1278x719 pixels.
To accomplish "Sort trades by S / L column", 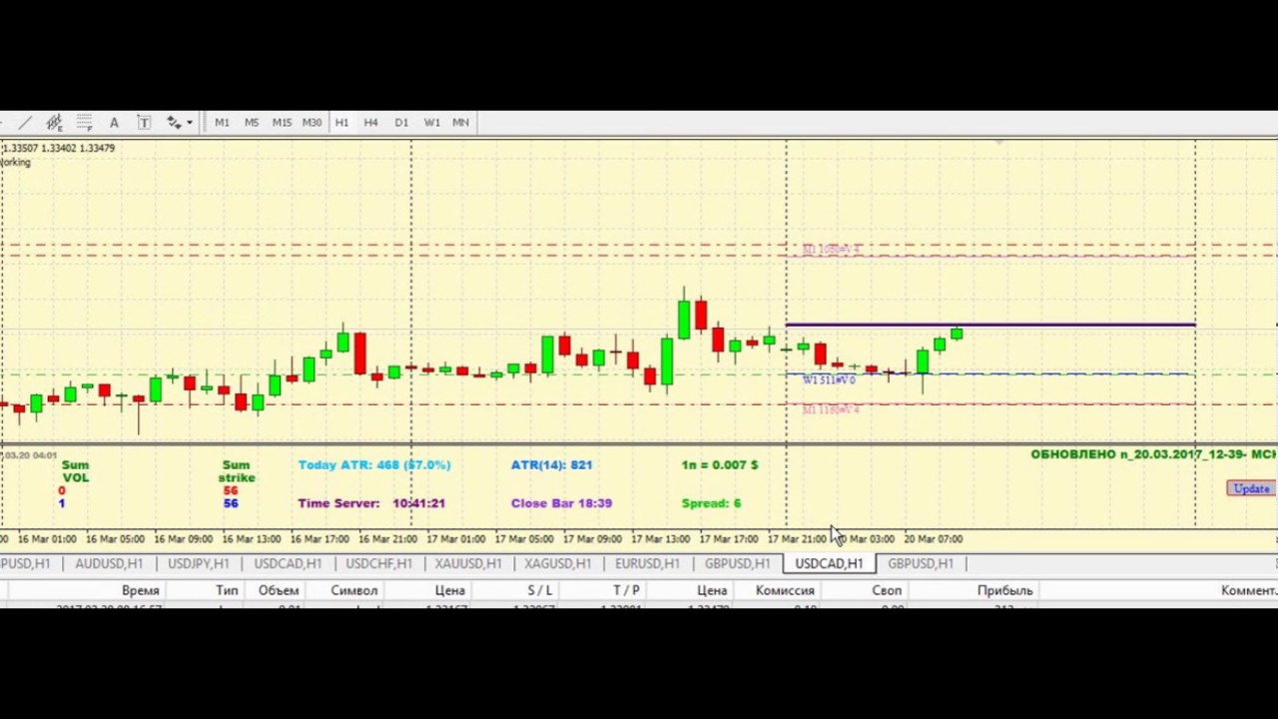I will coord(539,590).
